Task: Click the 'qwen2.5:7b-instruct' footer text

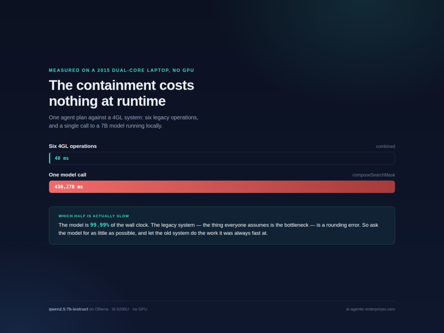Action: tap(68, 309)
